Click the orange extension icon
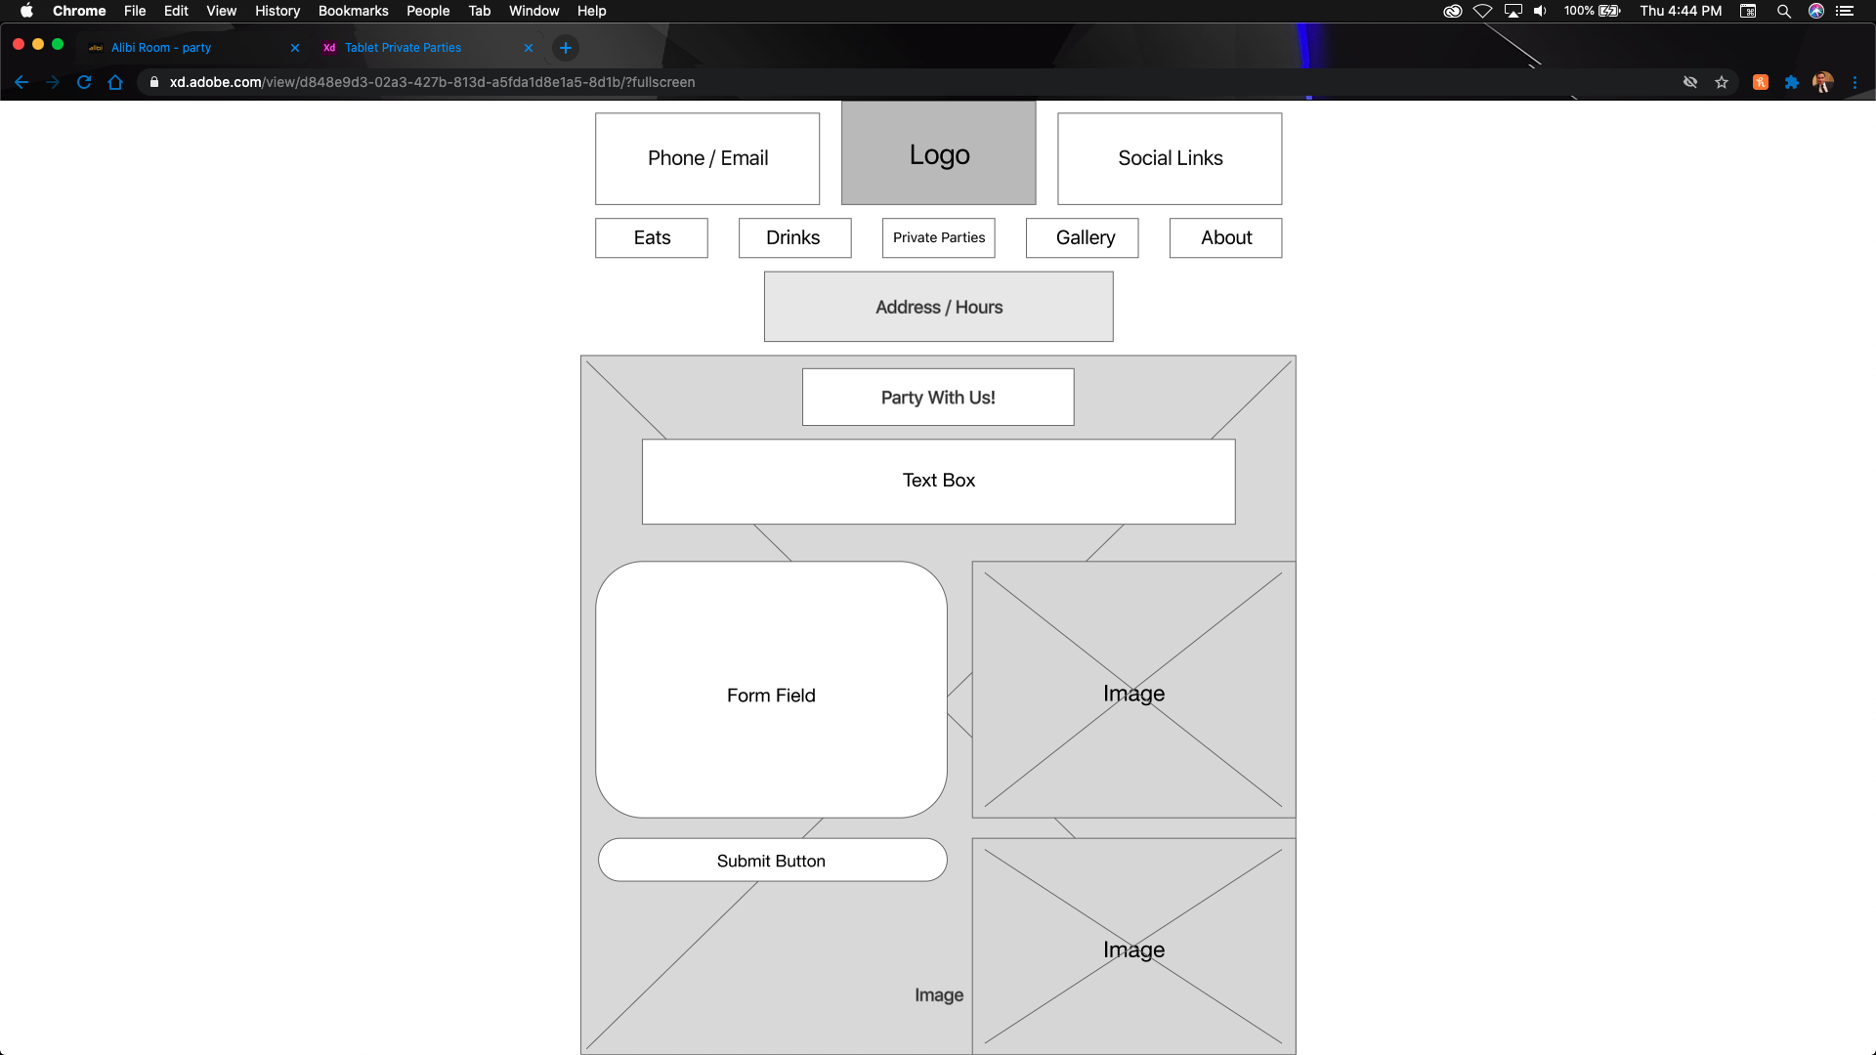This screenshot has height=1055, width=1876. click(1761, 82)
